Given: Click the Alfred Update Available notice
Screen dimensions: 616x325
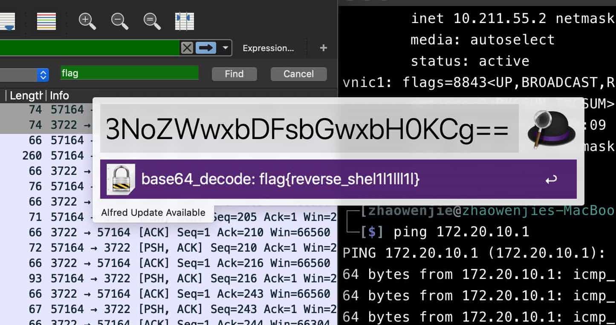Looking at the screenshot, I should point(153,212).
